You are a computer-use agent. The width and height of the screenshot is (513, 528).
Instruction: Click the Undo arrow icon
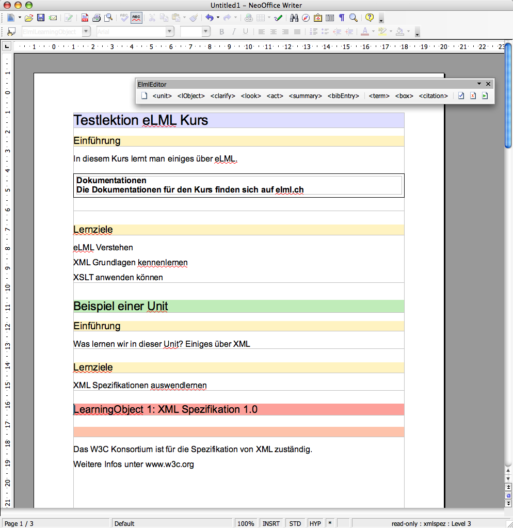(x=209, y=18)
